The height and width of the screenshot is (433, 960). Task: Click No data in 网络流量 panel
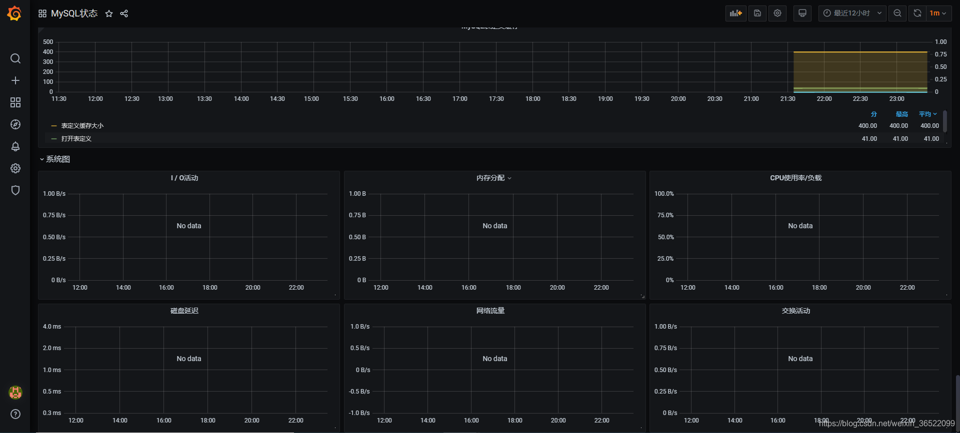click(495, 359)
